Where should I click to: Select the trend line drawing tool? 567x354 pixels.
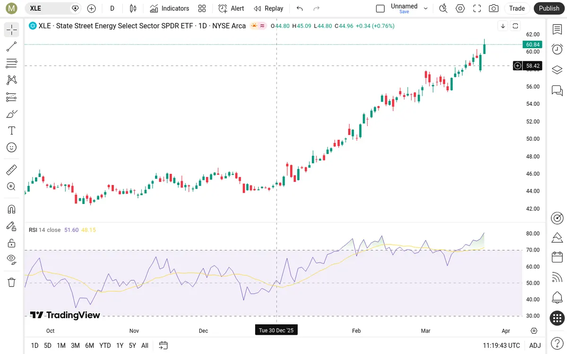point(11,46)
